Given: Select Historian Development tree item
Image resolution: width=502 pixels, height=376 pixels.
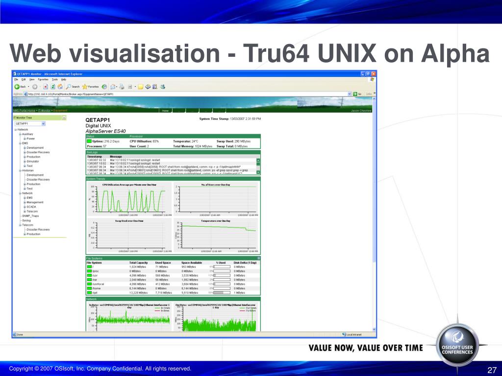Looking at the screenshot, I should [35, 175].
